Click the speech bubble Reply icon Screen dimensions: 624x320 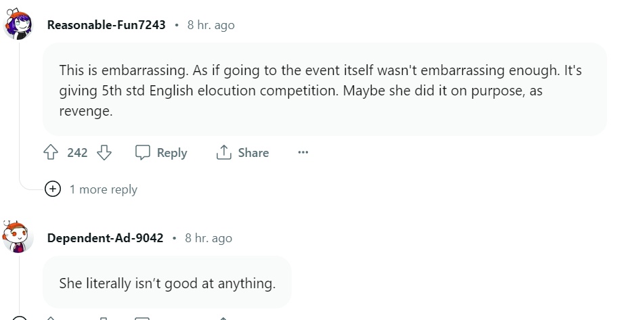point(142,153)
